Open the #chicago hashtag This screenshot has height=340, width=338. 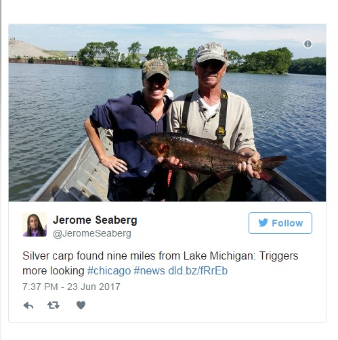pyautogui.click(x=109, y=270)
